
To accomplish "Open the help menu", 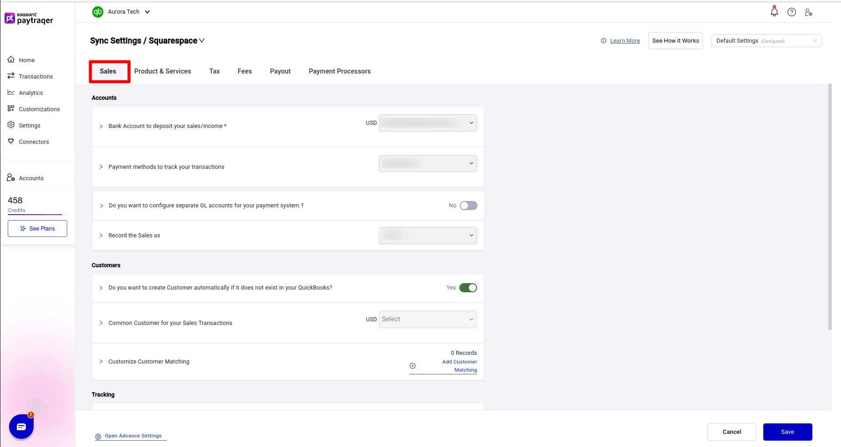I will click(791, 12).
